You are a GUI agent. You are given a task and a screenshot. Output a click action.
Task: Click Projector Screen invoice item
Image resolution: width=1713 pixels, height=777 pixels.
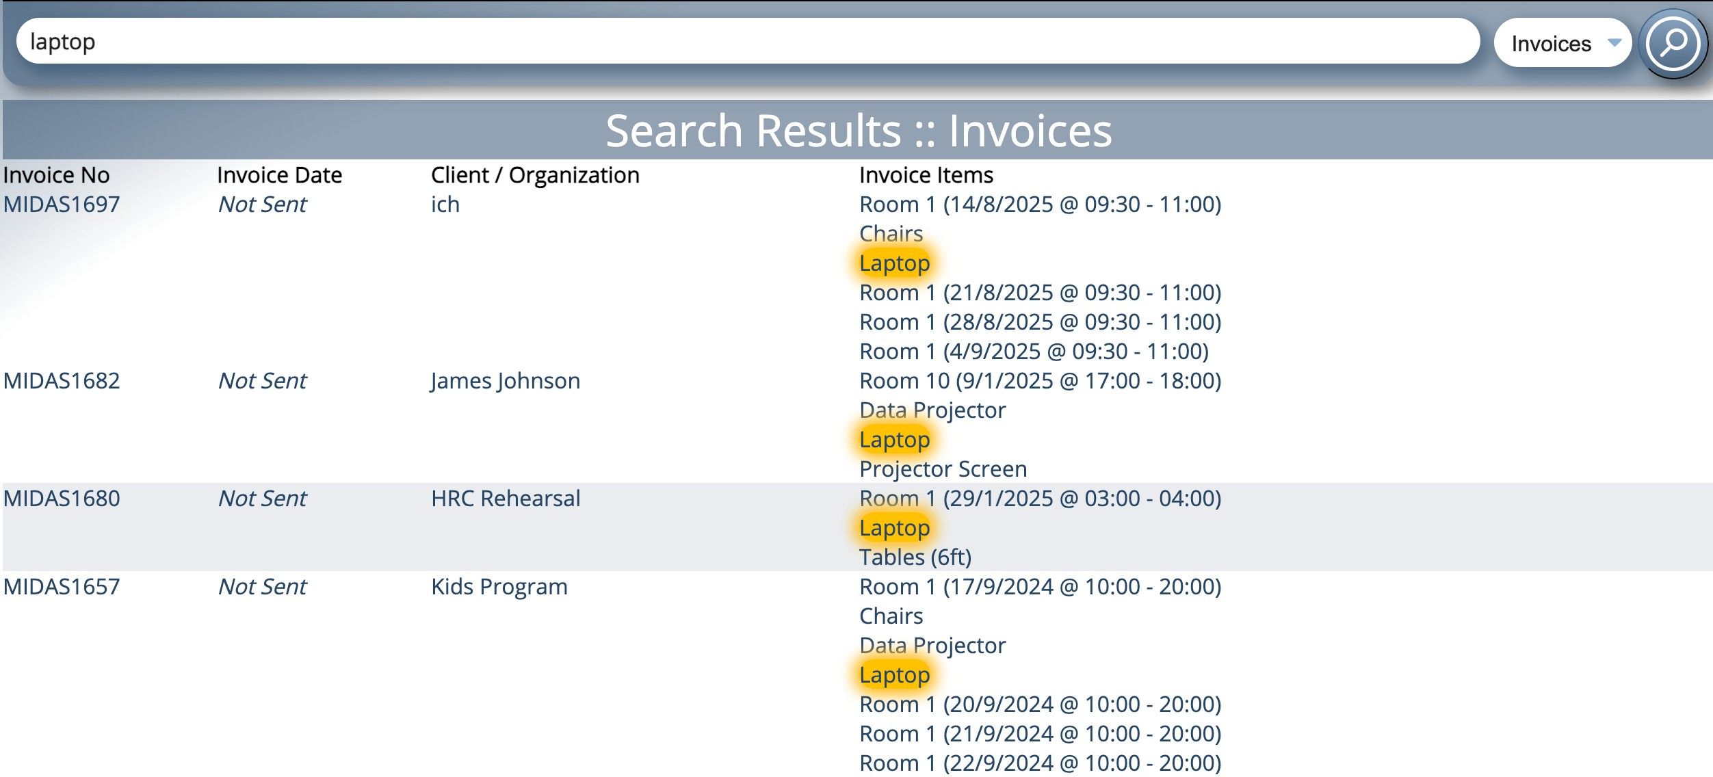943,469
